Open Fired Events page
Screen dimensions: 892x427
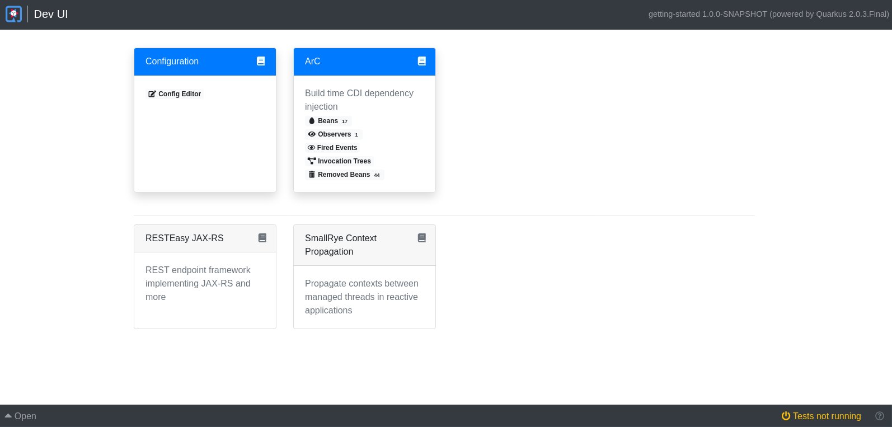coord(337,148)
